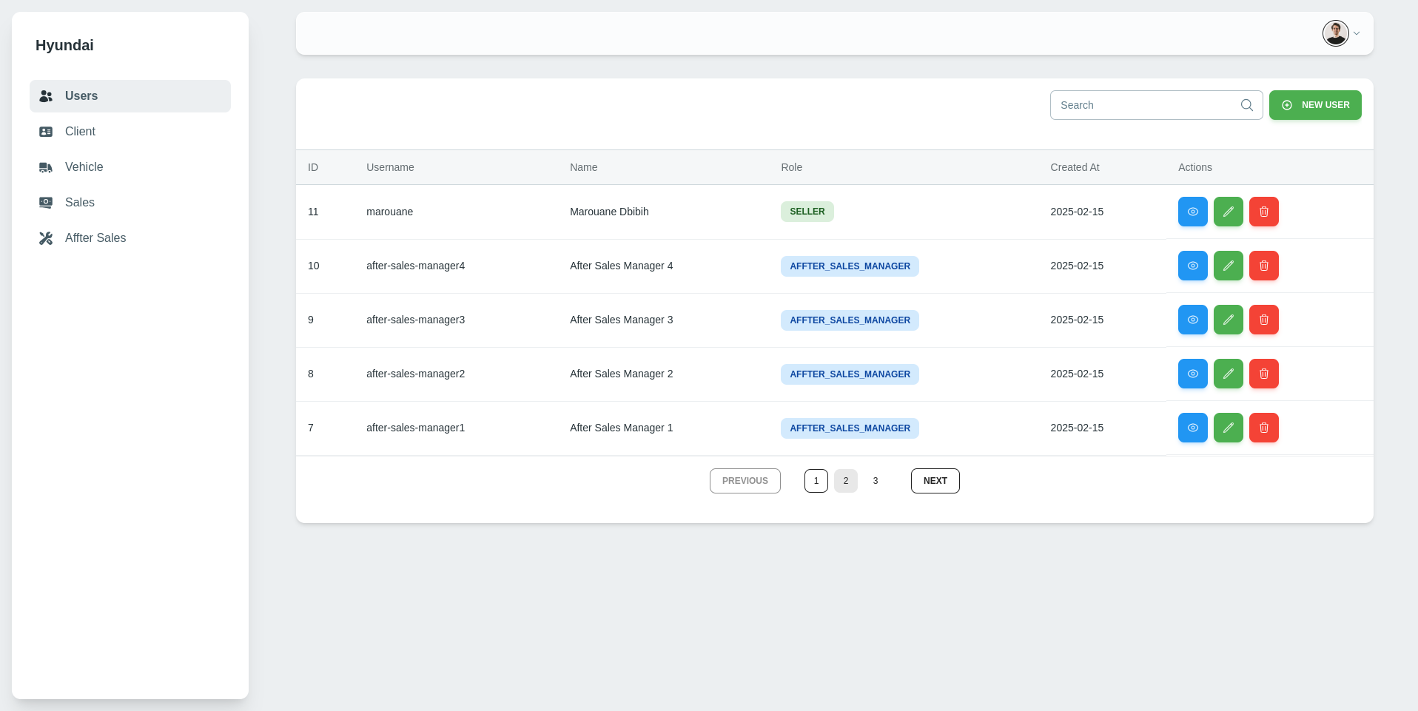View after-sales-manager3 via the blue eye button
This screenshot has width=1418, height=711.
[1192, 320]
